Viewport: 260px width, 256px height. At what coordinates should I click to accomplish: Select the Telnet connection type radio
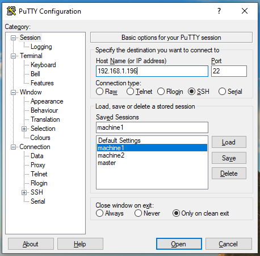click(130, 92)
